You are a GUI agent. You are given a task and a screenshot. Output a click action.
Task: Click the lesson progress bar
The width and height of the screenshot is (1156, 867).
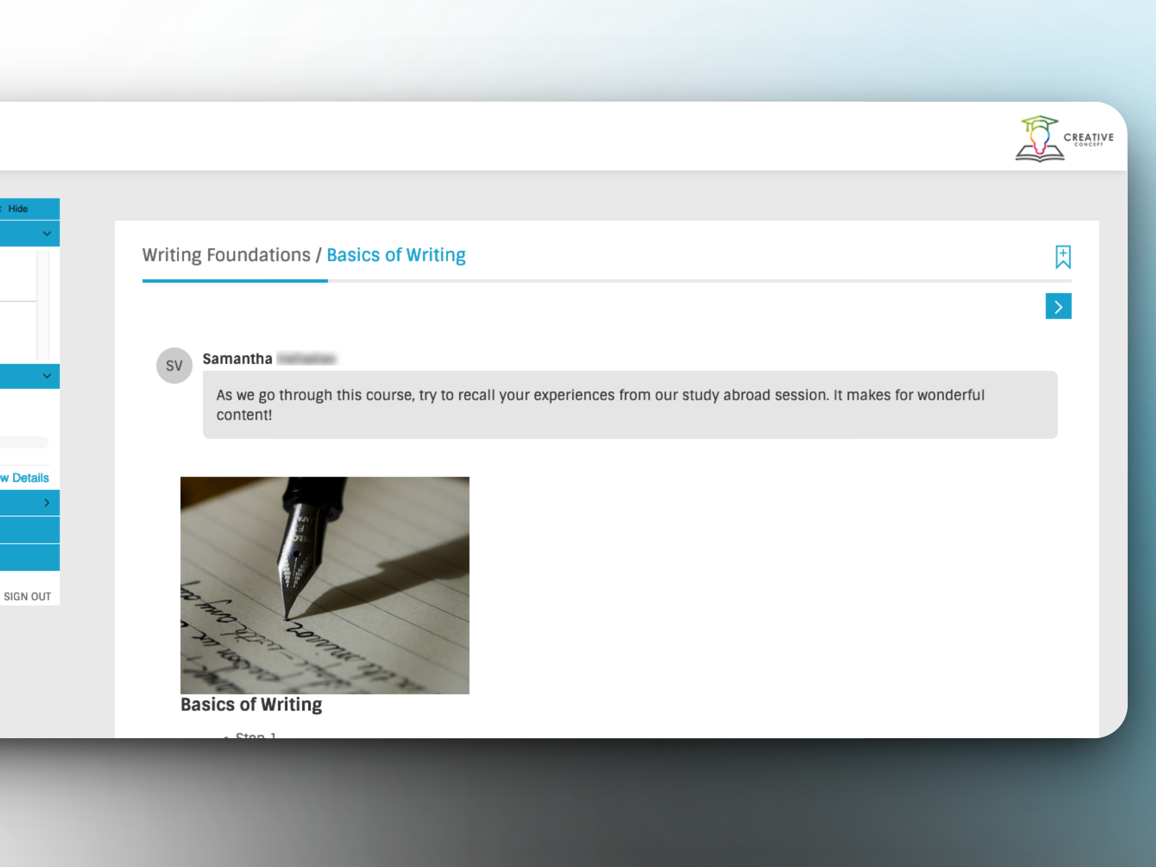607,281
